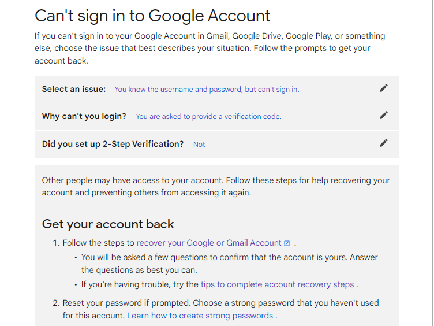Click the external-link icon after "Gmail Account"
Image resolution: width=434 pixels, height=326 pixels.
pyautogui.click(x=287, y=243)
